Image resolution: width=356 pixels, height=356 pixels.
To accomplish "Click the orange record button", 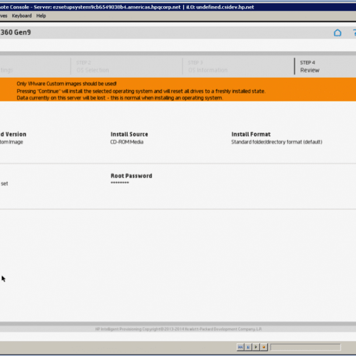I will coord(264,347).
